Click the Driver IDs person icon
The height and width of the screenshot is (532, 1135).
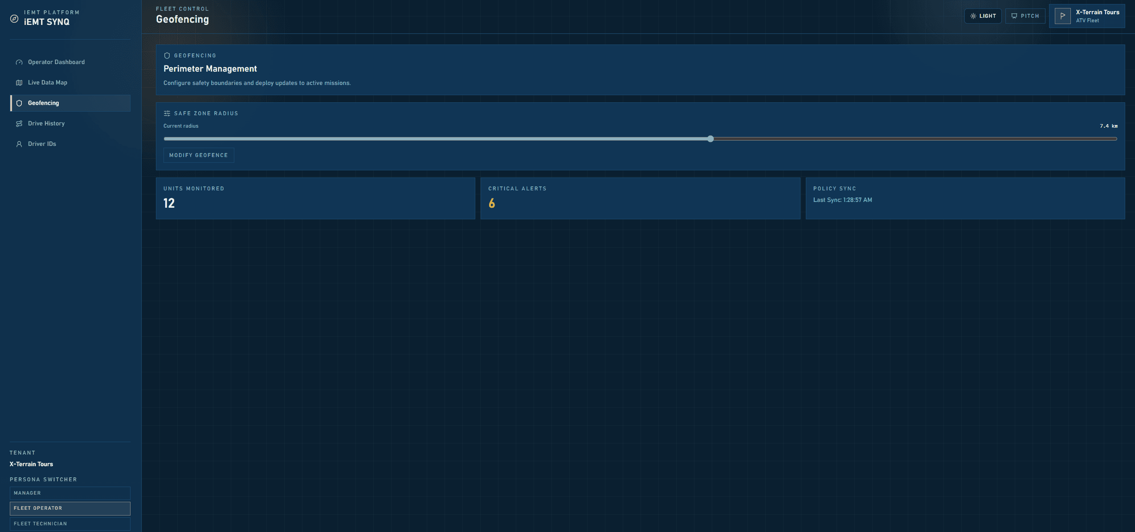pyautogui.click(x=19, y=144)
